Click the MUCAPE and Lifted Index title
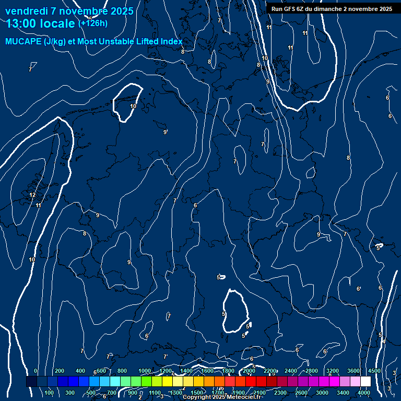The width and height of the screenshot is (401, 401). point(94,42)
